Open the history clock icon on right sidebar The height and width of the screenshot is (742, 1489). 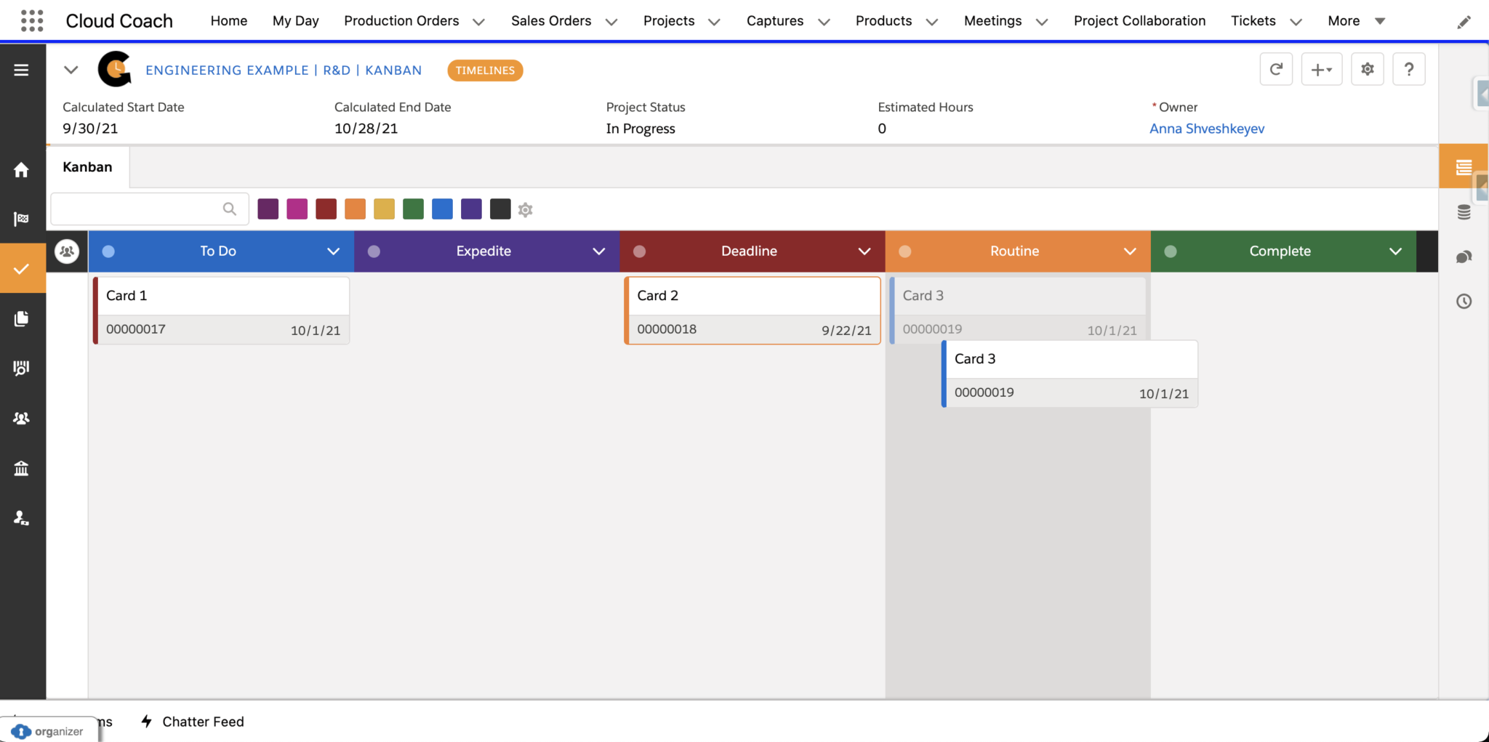coord(1464,301)
